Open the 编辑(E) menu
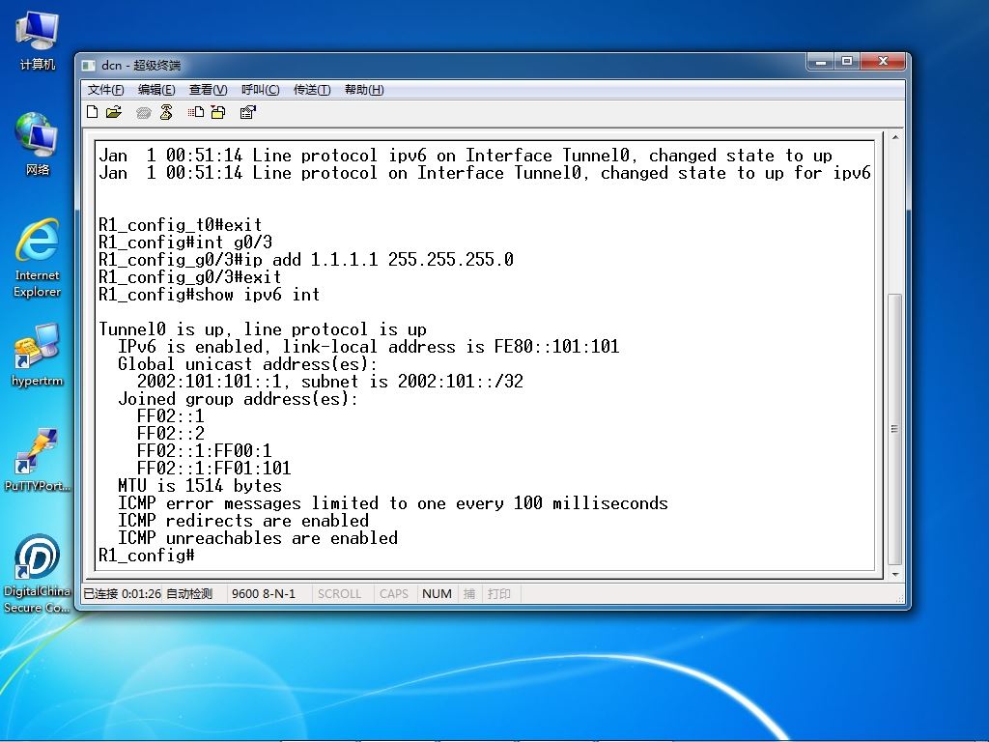Viewport: 989px width, 742px height. tap(156, 90)
